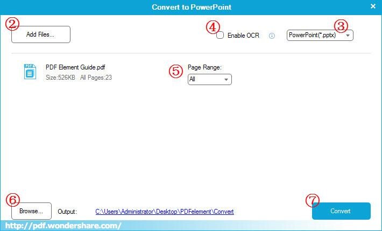The height and width of the screenshot is (231, 382).
Task: Open the PowerPoint(*.pptx) format dropdown
Action: [x=320, y=36]
